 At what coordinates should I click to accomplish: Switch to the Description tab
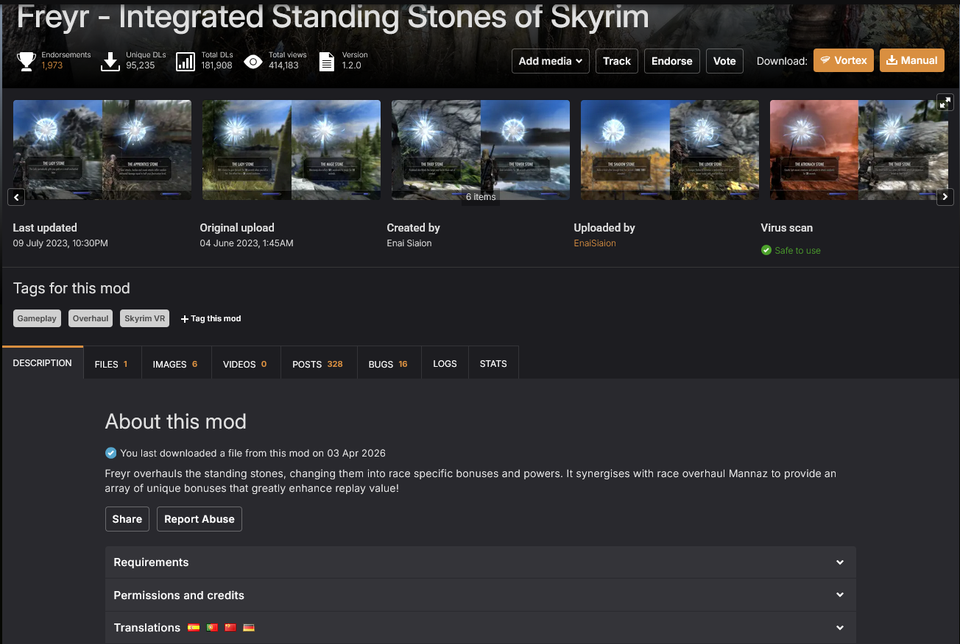click(43, 363)
